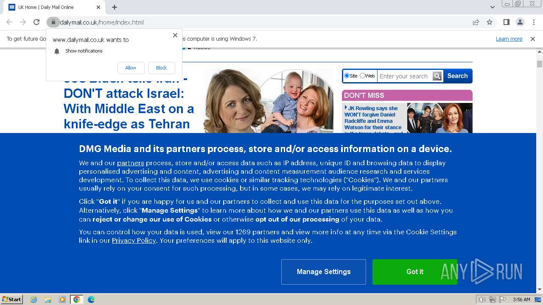Viewport: 543px width, 305px height.
Task: Open the Windows Start menu
Action: 12,299
